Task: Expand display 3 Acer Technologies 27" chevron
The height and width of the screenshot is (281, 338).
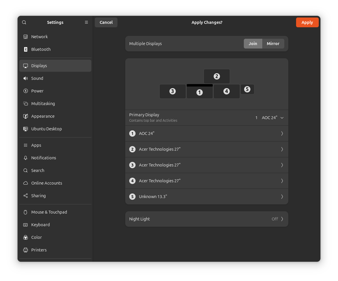Action: 282,165
